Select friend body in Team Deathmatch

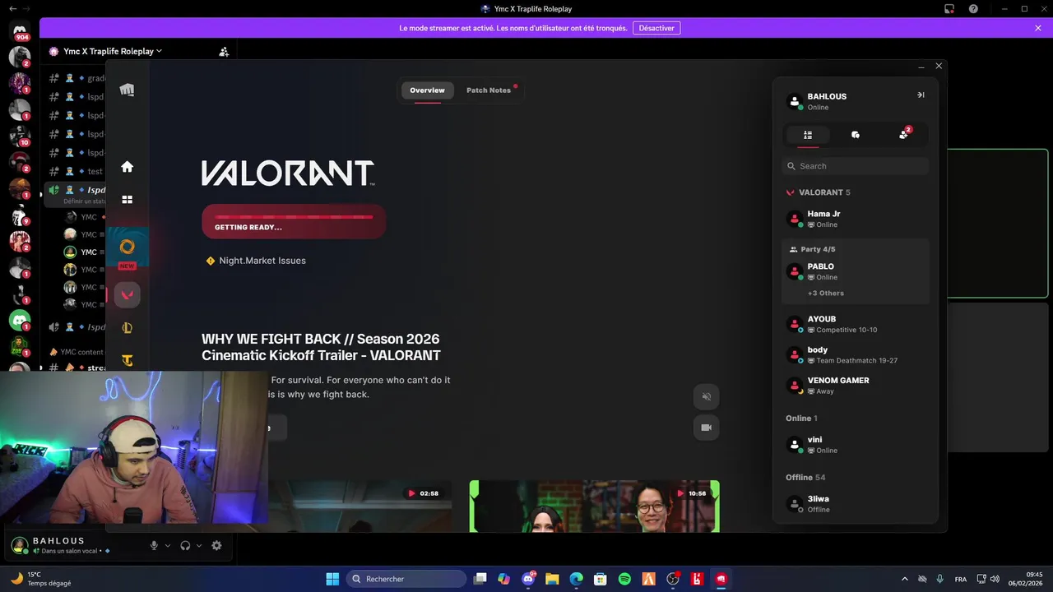[856, 355]
